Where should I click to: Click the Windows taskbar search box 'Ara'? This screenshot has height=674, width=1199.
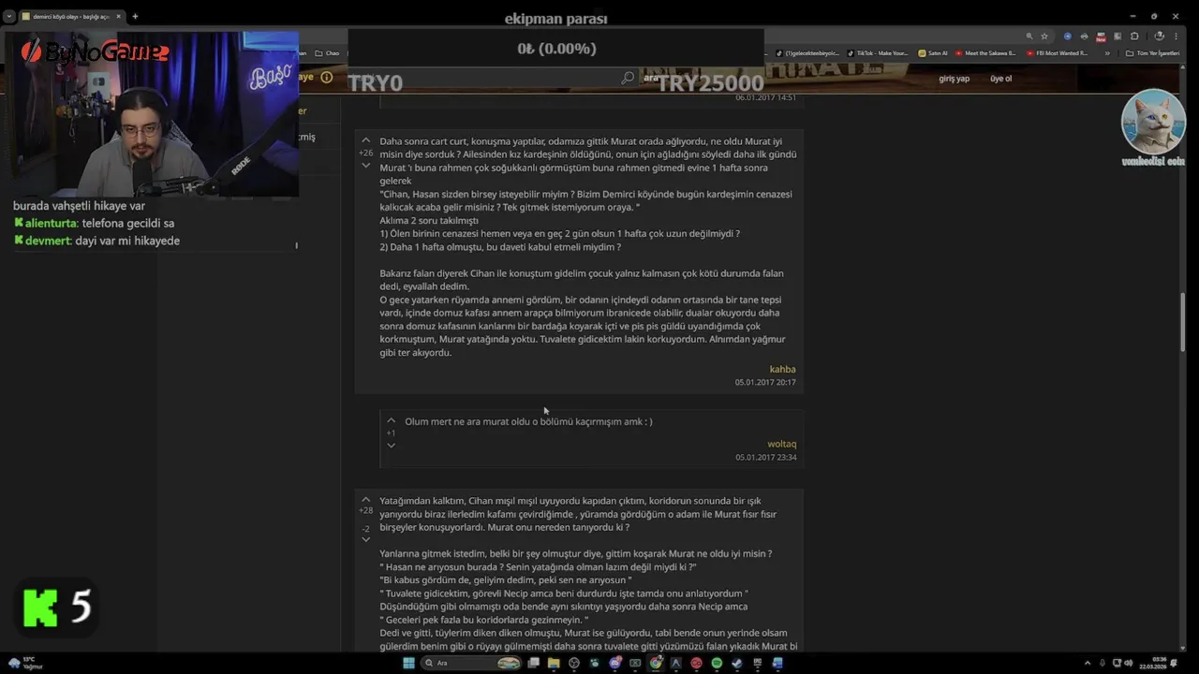468,663
